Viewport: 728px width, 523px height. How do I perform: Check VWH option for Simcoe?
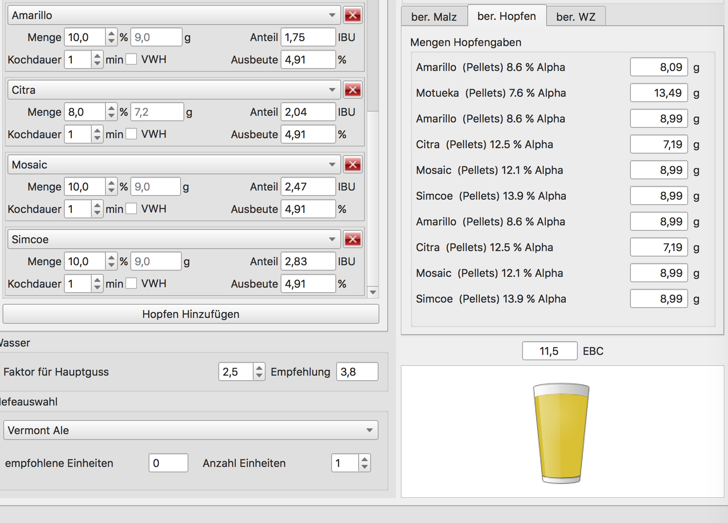click(x=132, y=283)
